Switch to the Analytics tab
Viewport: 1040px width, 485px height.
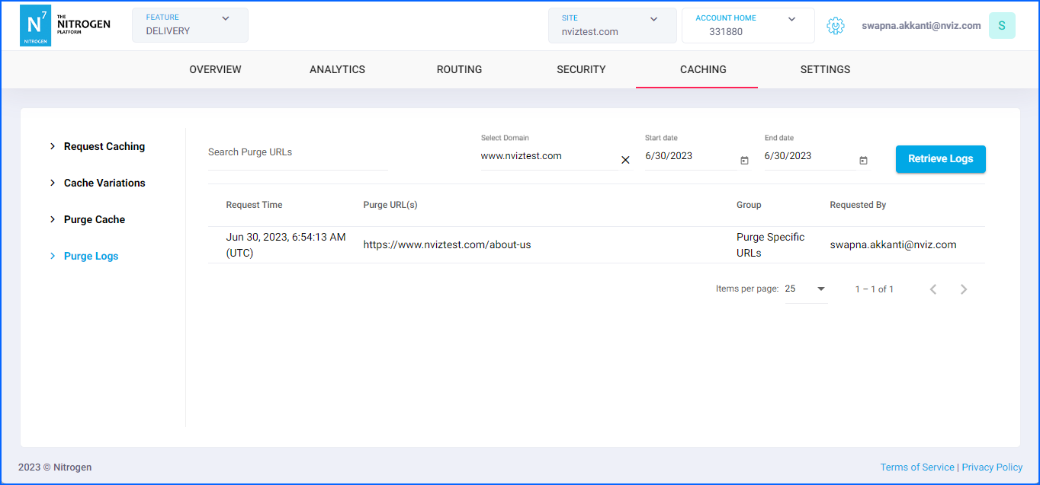pyautogui.click(x=337, y=69)
